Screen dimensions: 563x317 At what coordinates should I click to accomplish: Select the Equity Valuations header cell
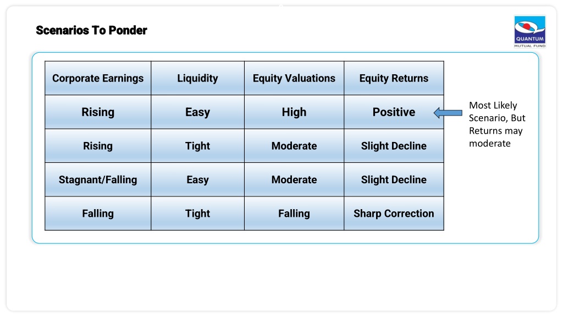pyautogui.click(x=294, y=78)
